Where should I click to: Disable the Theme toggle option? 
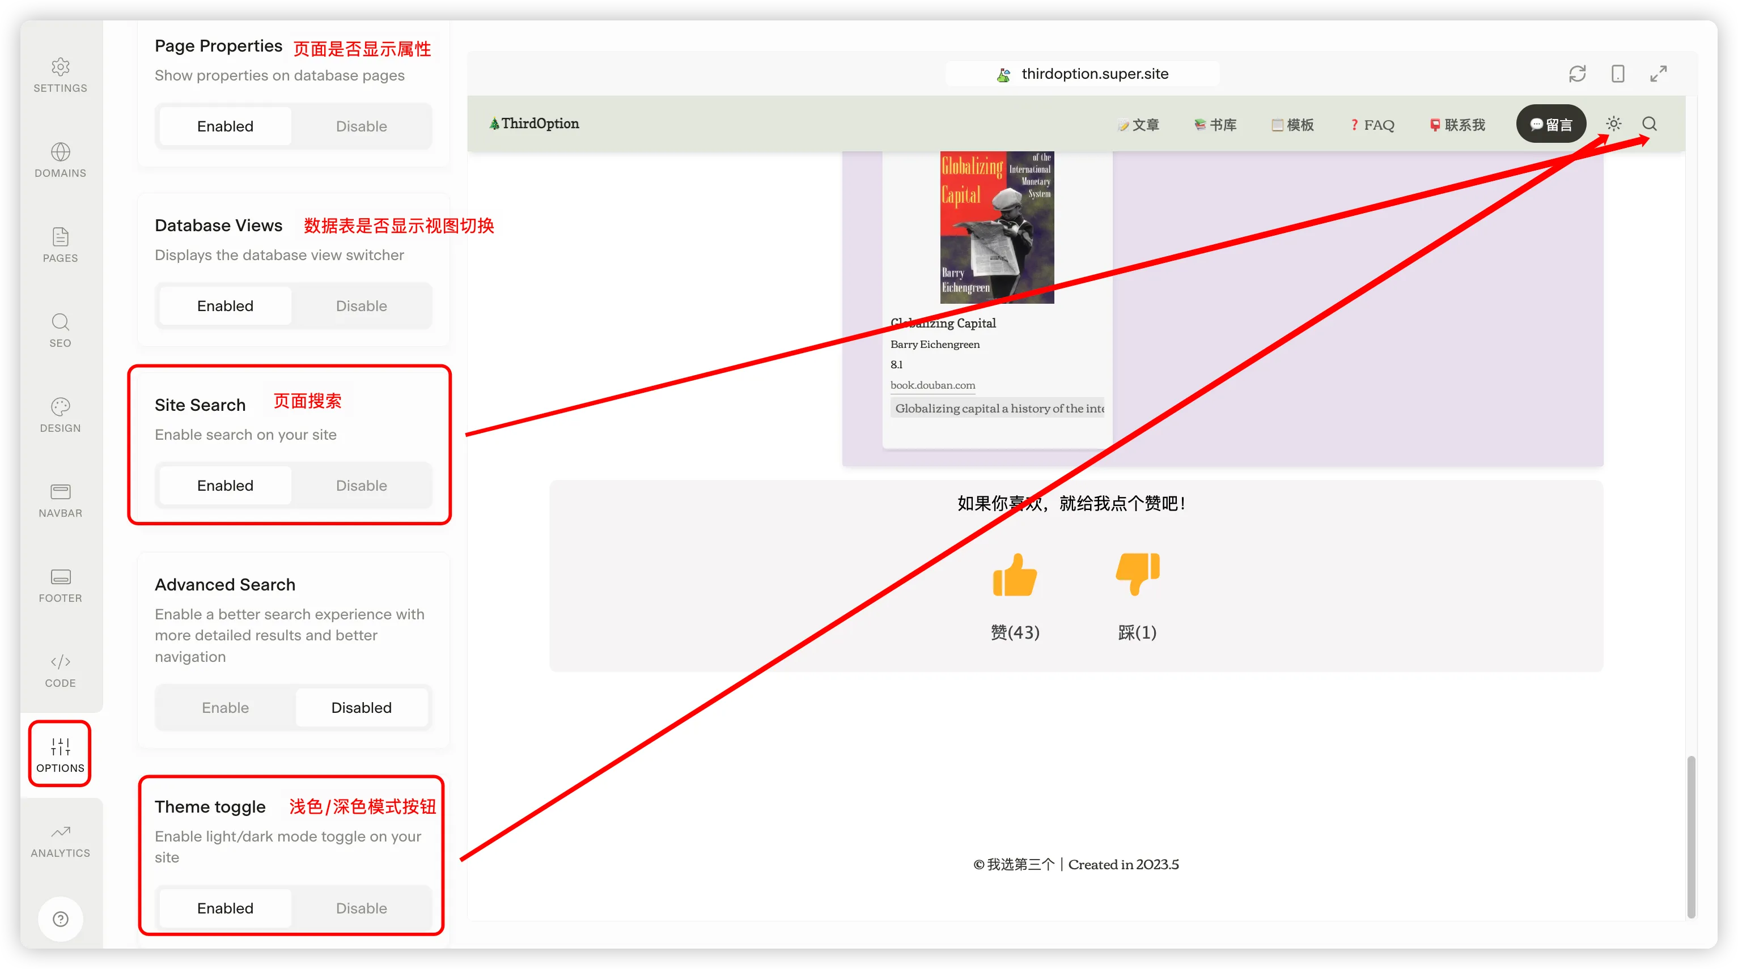(361, 908)
